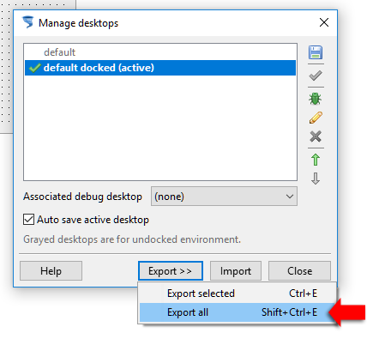The height and width of the screenshot is (345, 373).
Task: Click the save desktop floppy disk icon
Action: tap(316, 52)
